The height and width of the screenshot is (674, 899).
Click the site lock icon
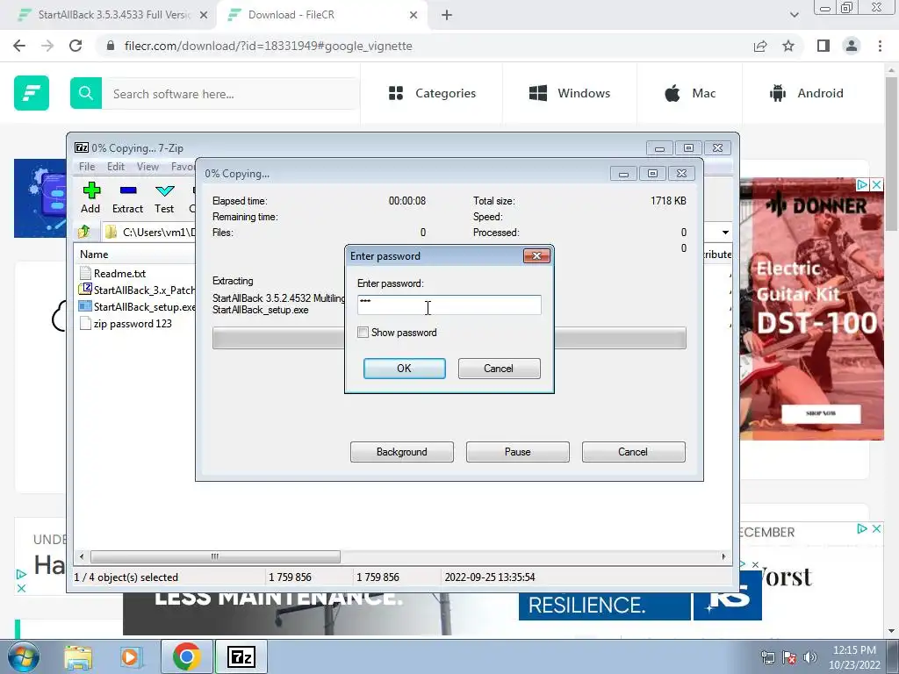tap(111, 46)
